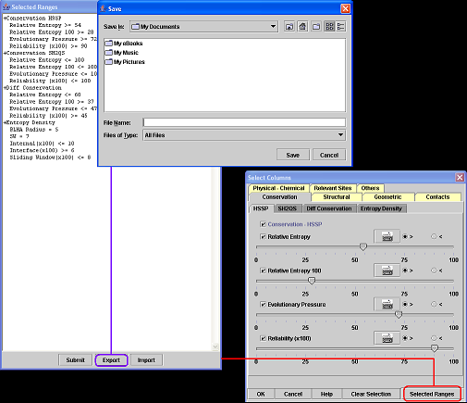Toggle the Relative Entropy 100 checkbox
This screenshot has height=403, width=467.
[263, 271]
